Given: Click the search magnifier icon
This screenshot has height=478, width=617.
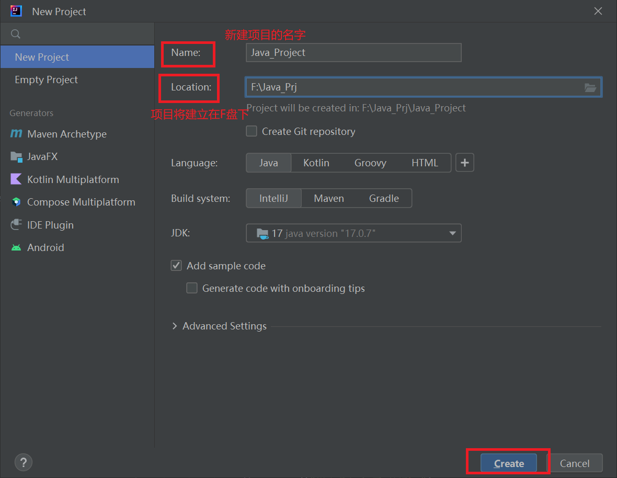Looking at the screenshot, I should (x=16, y=34).
